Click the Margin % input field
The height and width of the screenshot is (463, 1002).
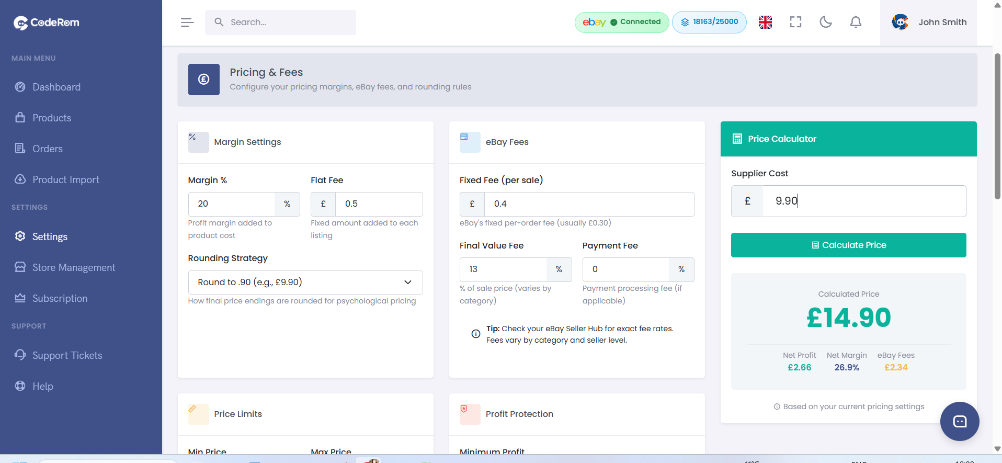click(231, 204)
